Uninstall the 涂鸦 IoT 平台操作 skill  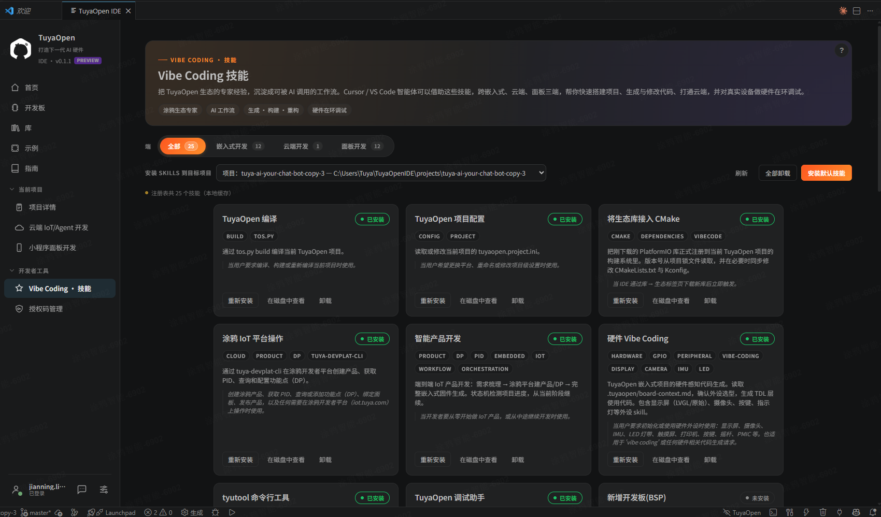point(325,459)
